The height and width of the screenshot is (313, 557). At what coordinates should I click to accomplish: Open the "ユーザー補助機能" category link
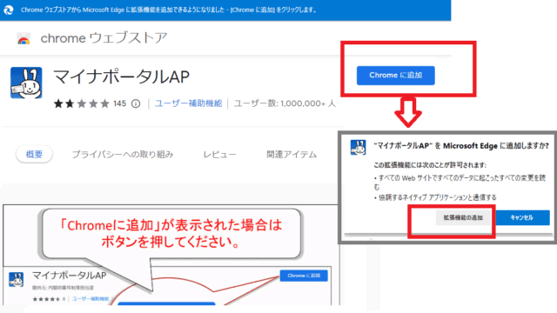[188, 103]
